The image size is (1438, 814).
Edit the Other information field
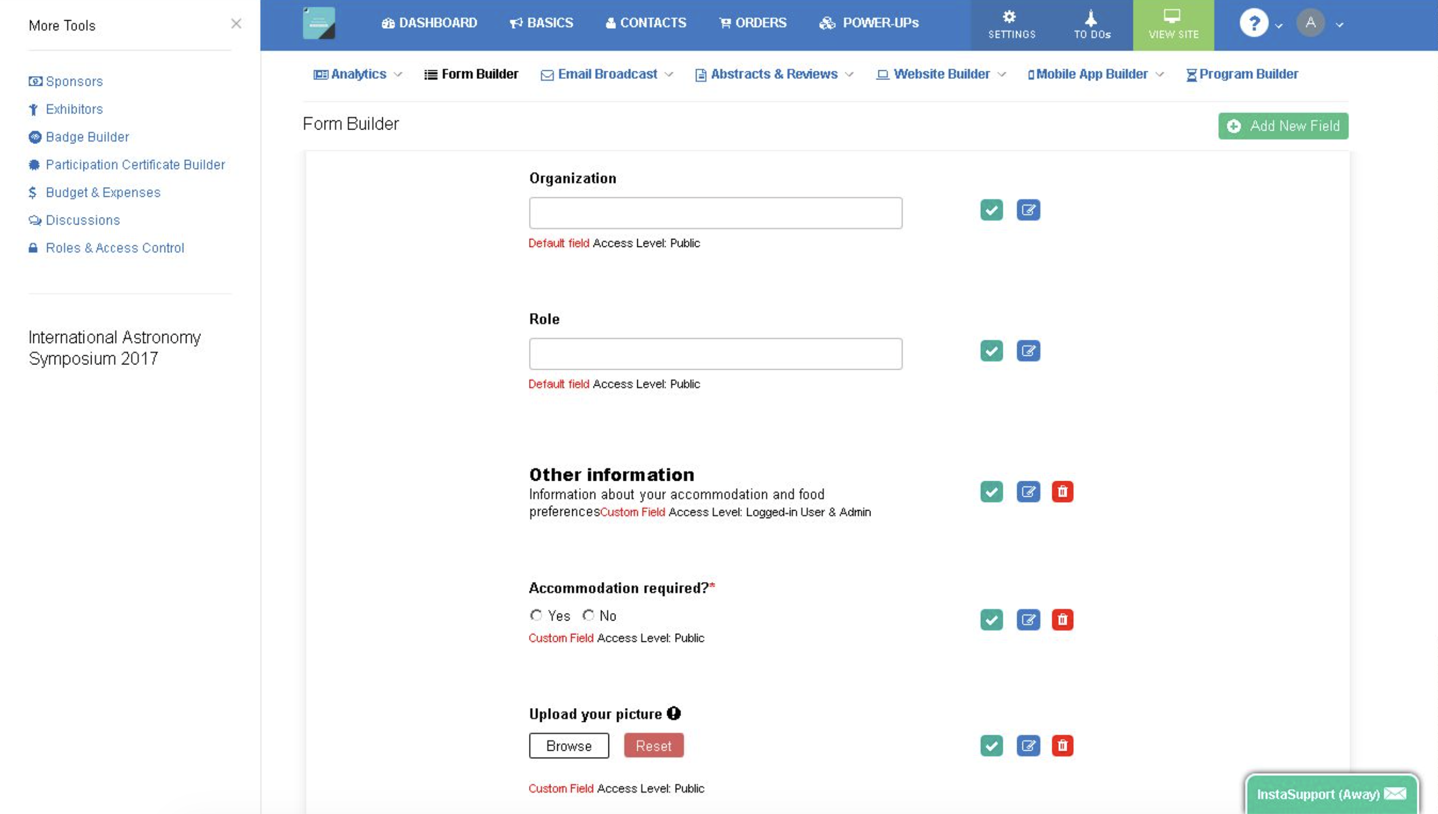click(x=1028, y=492)
